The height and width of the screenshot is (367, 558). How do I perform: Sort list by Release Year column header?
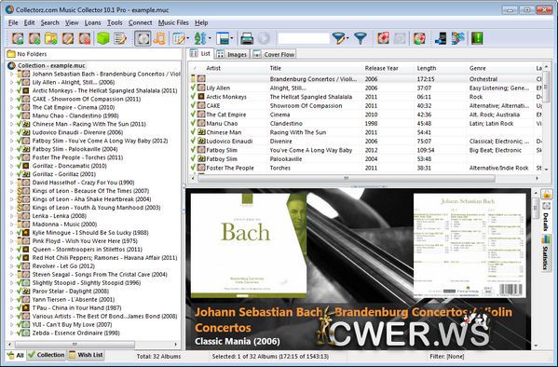coord(381,68)
